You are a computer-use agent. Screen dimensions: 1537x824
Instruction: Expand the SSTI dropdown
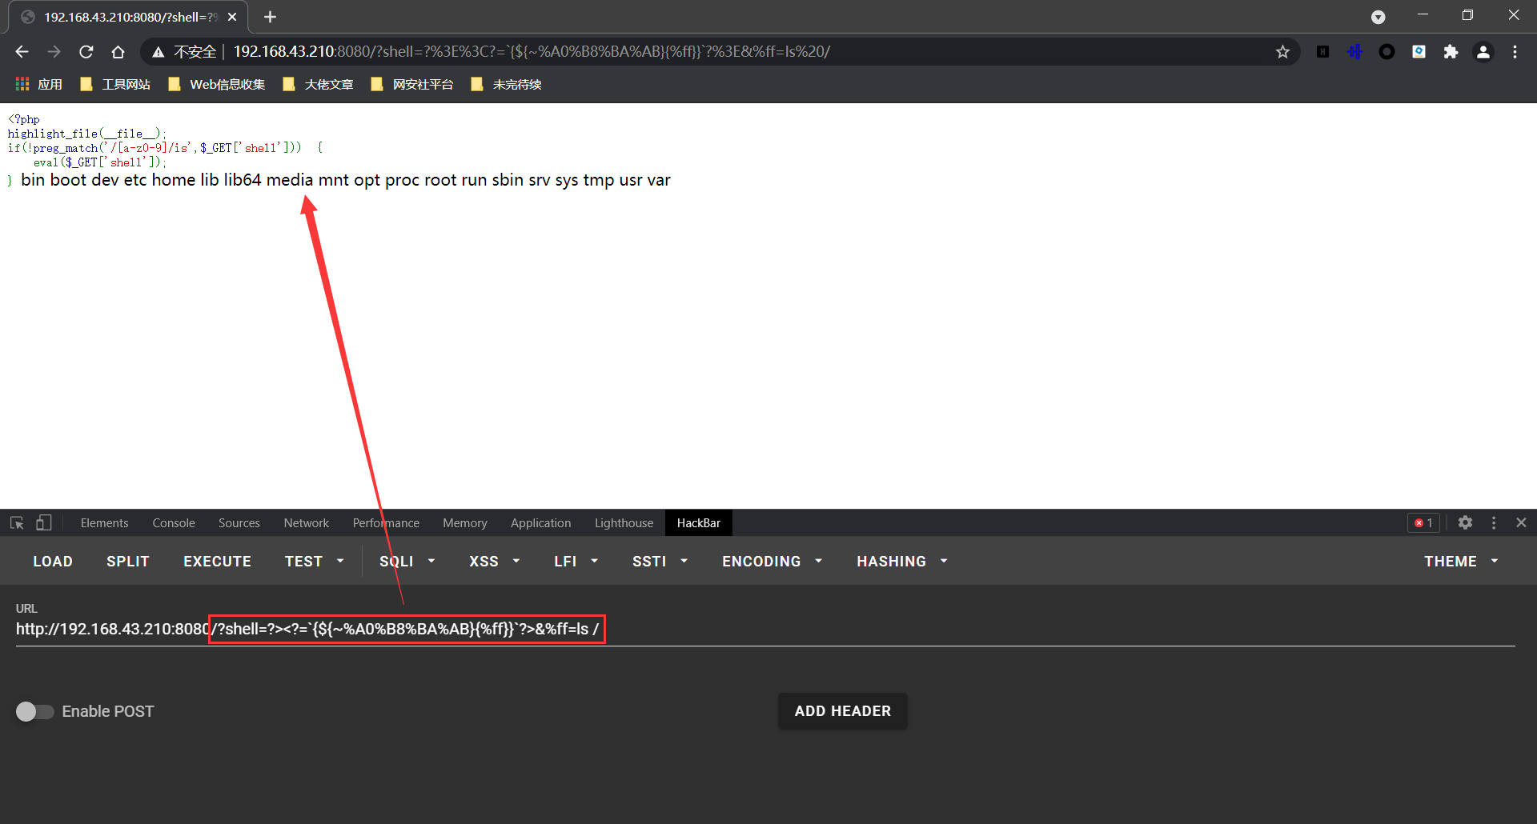pyautogui.click(x=660, y=562)
